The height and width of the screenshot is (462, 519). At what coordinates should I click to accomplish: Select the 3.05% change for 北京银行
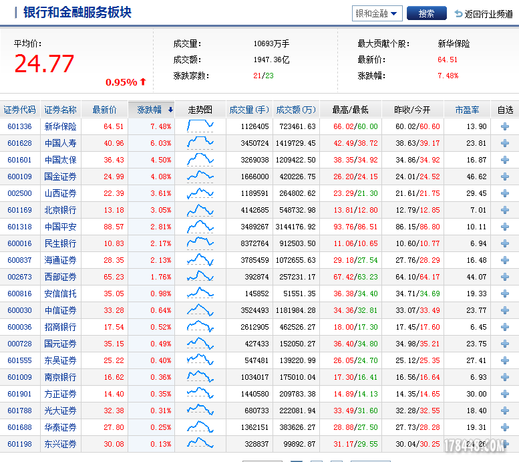161,210
